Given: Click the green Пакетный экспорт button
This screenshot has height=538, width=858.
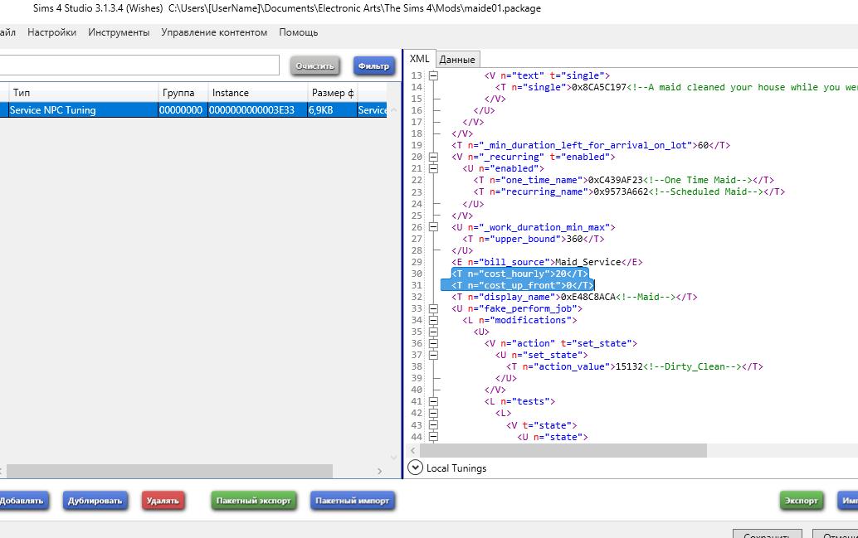Looking at the screenshot, I should click(x=254, y=501).
